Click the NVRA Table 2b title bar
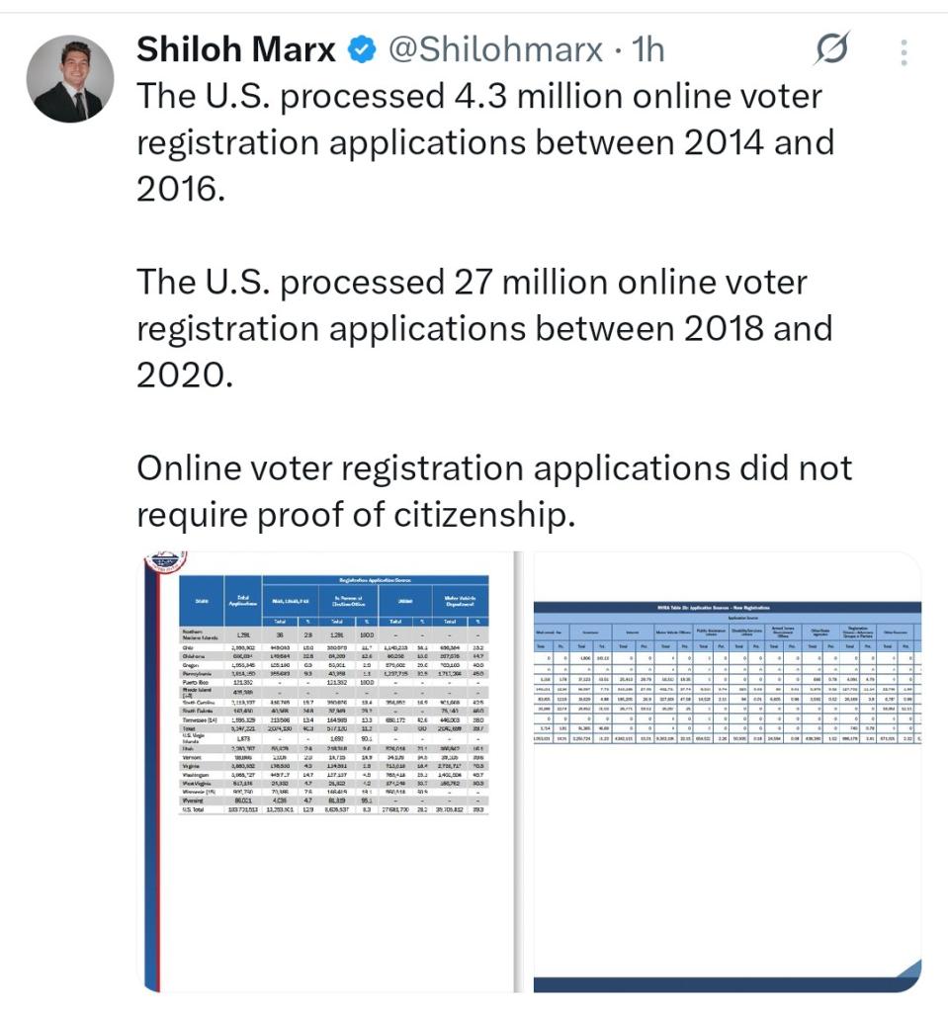948x1012 pixels. [x=728, y=608]
